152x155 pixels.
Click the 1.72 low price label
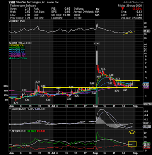(16, 103)
